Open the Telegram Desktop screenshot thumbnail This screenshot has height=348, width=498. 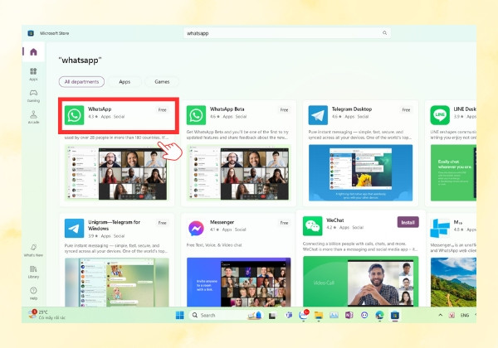(361, 173)
